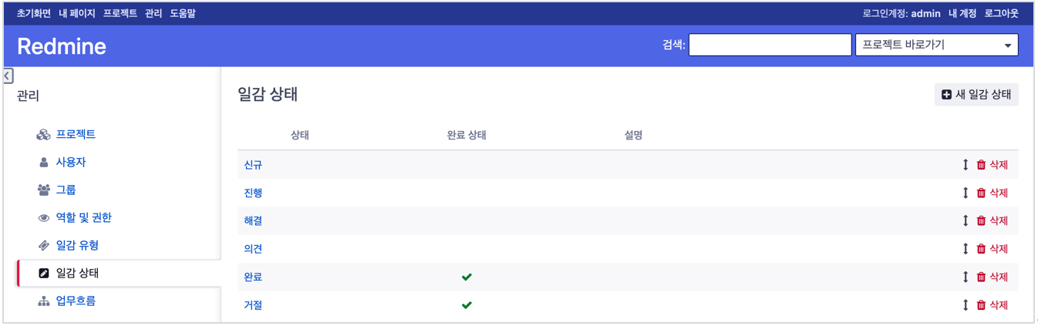Click the eye icon beside 역할 및 권한
Screen dimensions: 1038x326
pos(43,218)
